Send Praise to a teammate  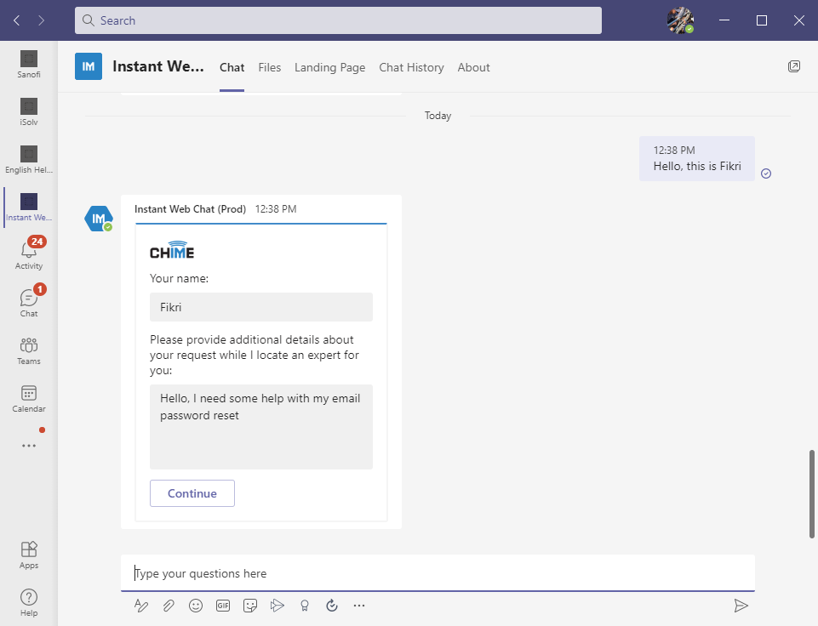click(x=304, y=605)
